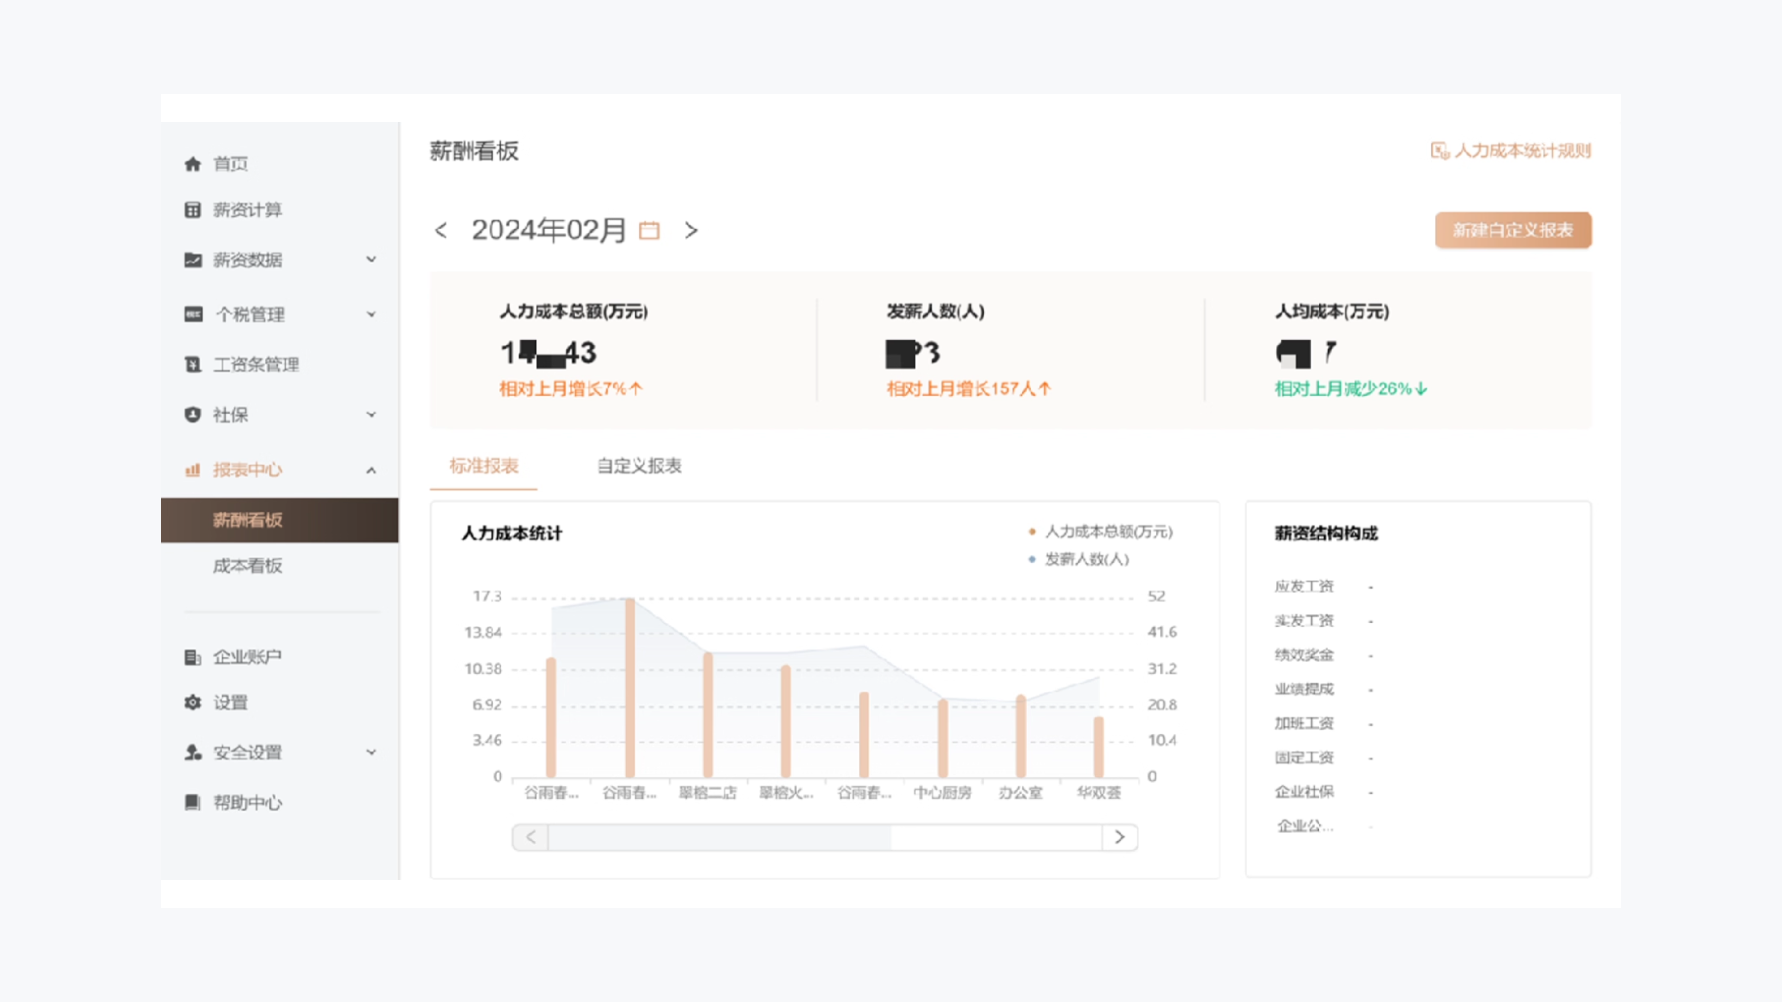Viewport: 1782px width, 1002px height.
Task: Expand the 社保 menu chevron
Action: [372, 415]
